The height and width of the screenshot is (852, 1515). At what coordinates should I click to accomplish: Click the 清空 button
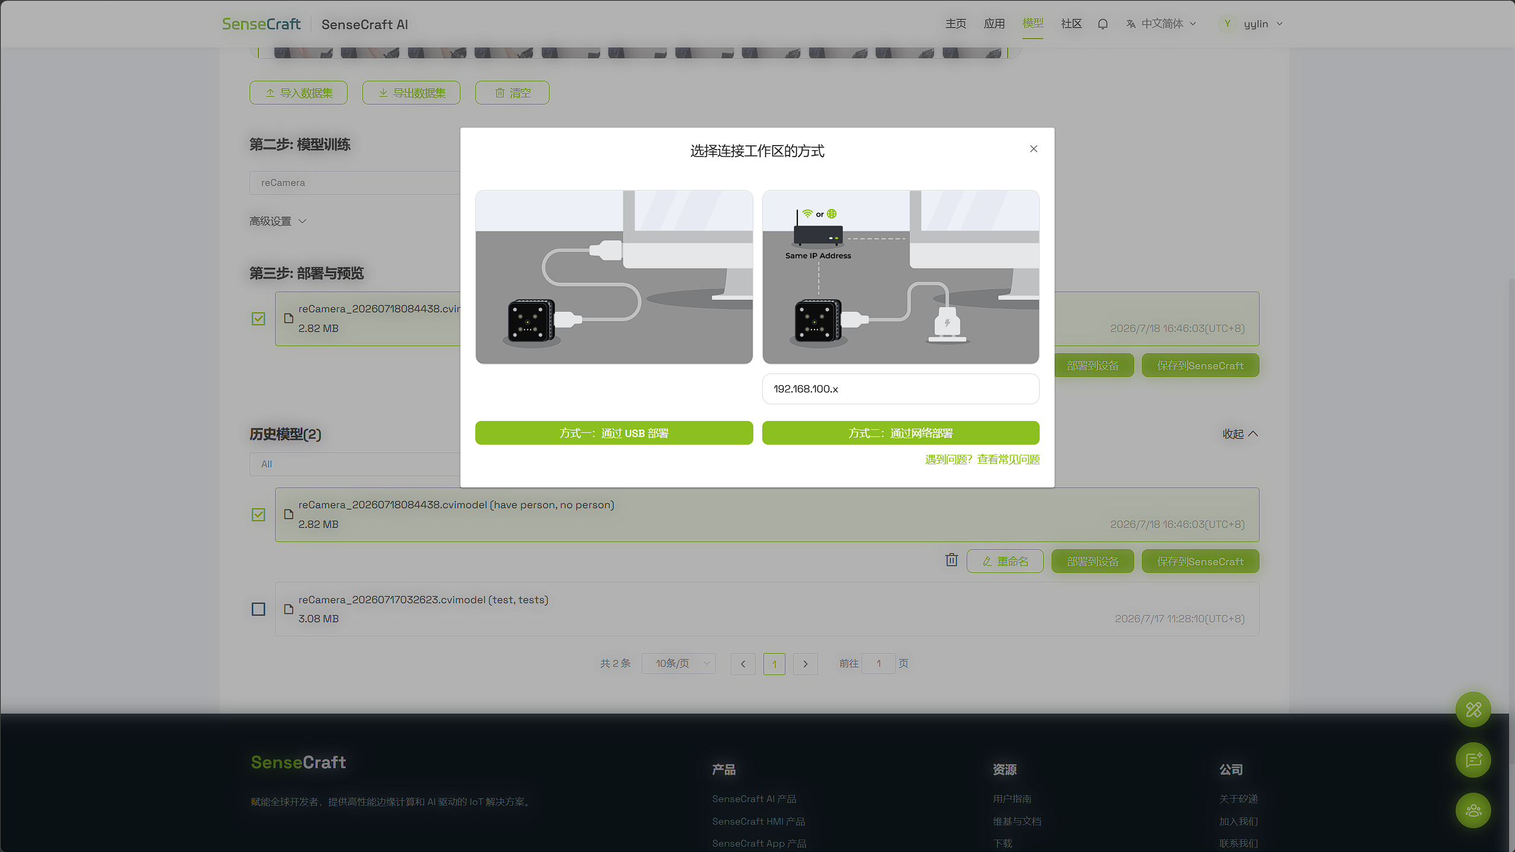point(512,93)
